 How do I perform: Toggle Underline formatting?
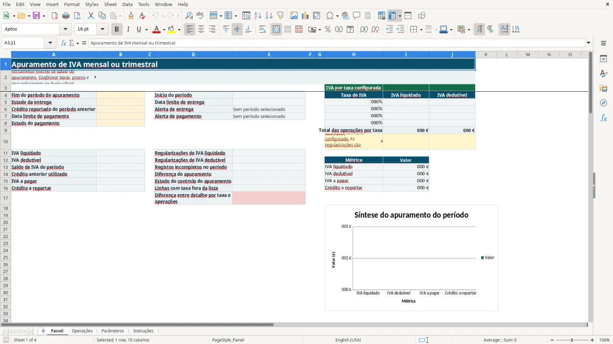tap(138, 30)
